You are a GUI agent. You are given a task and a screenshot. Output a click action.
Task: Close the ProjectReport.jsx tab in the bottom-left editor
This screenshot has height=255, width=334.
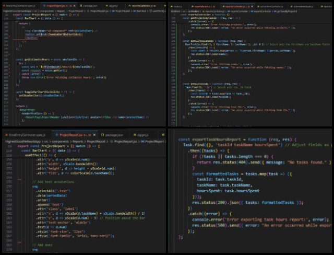click(x=93, y=135)
